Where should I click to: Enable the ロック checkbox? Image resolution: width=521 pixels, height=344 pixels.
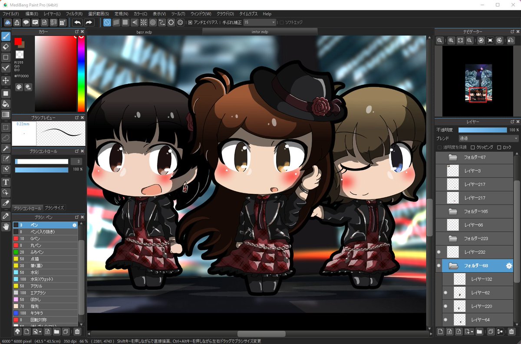click(499, 147)
